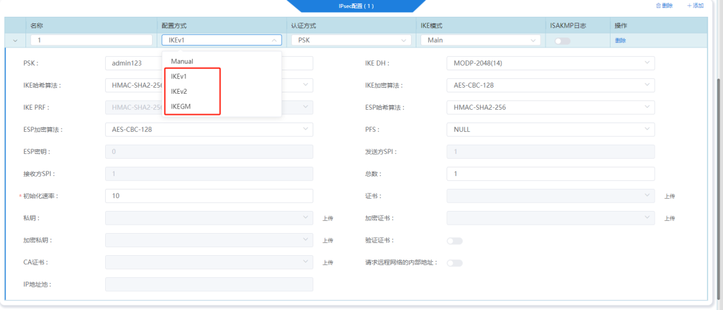Open the IKE mode Main dropdown
723x310 pixels.
tap(481, 40)
